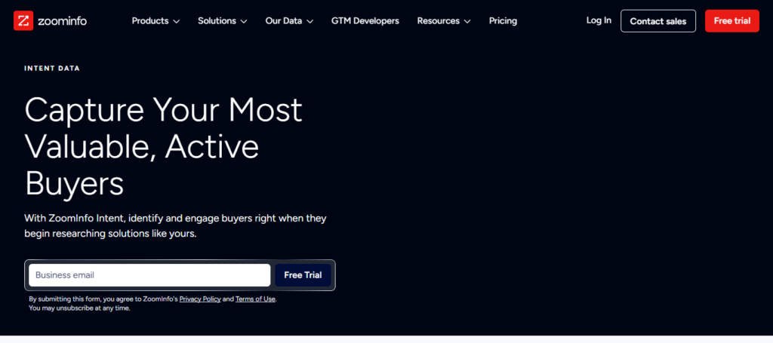Expand the Resources chevron arrow

click(x=467, y=21)
